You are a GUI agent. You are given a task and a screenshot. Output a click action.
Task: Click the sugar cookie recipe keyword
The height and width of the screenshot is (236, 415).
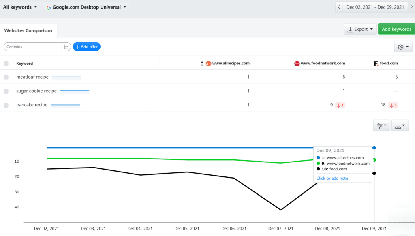point(36,91)
